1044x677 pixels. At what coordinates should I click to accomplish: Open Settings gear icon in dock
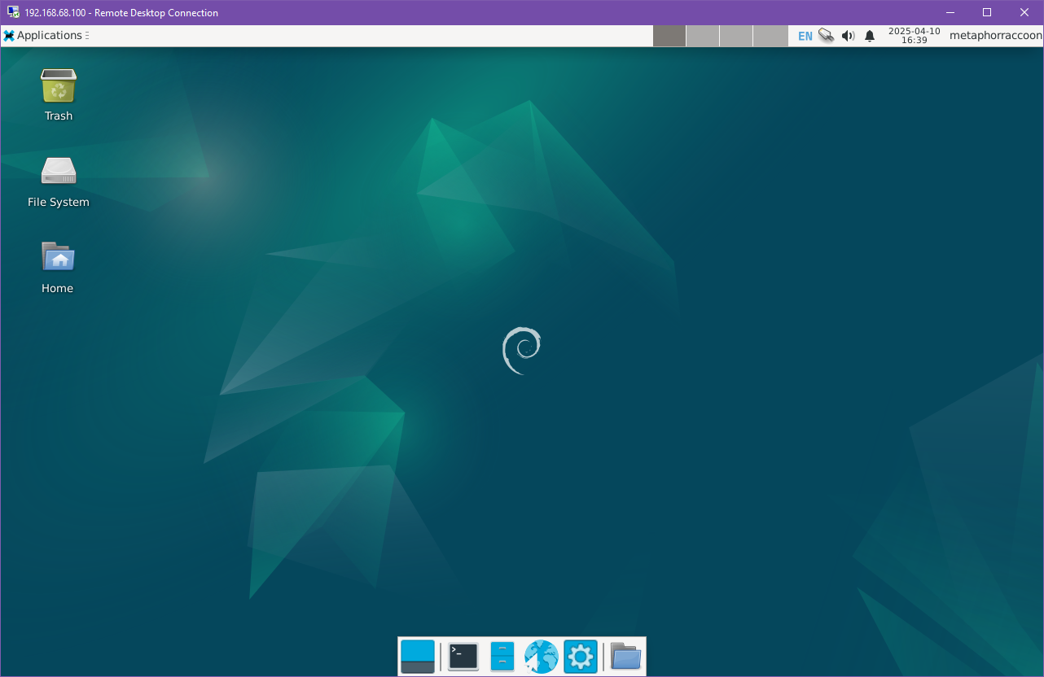click(x=581, y=657)
